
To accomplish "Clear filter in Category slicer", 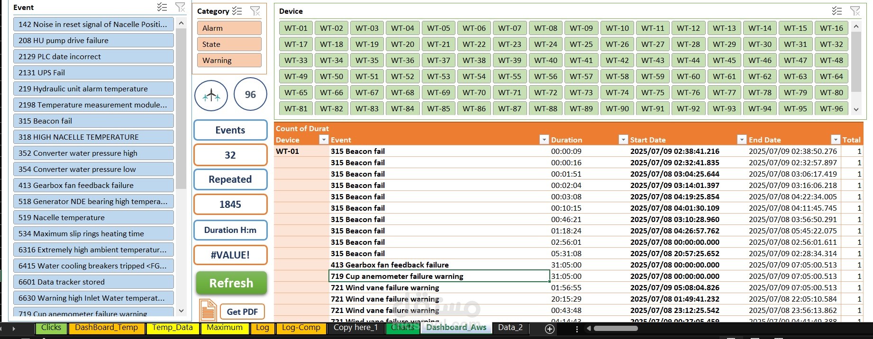I will tap(255, 11).
